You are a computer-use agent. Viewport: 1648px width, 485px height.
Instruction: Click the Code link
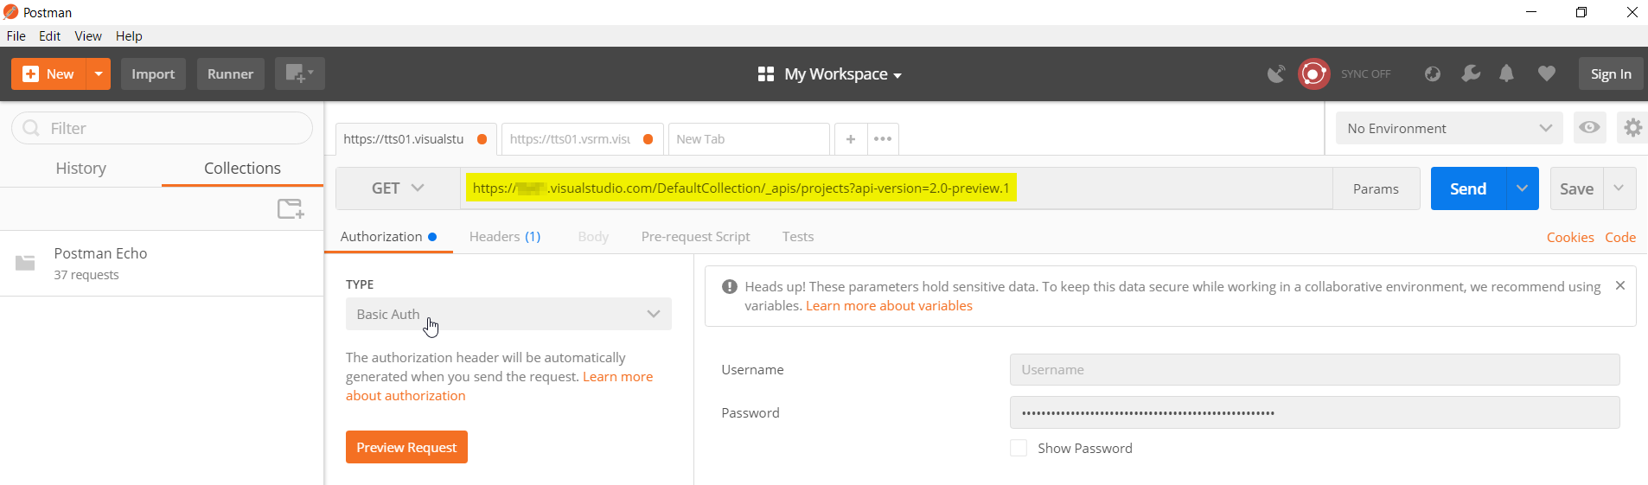1620,238
